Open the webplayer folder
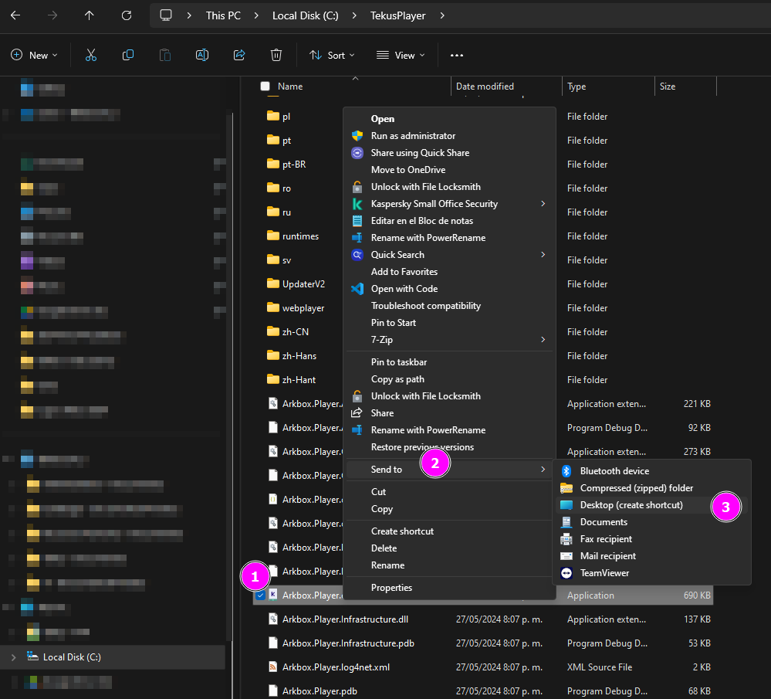Viewport: 771px width, 699px height. (x=303, y=308)
